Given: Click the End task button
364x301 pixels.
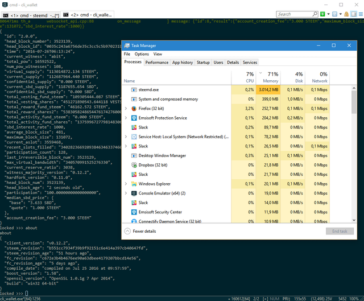Looking at the screenshot, I should click(x=340, y=231).
